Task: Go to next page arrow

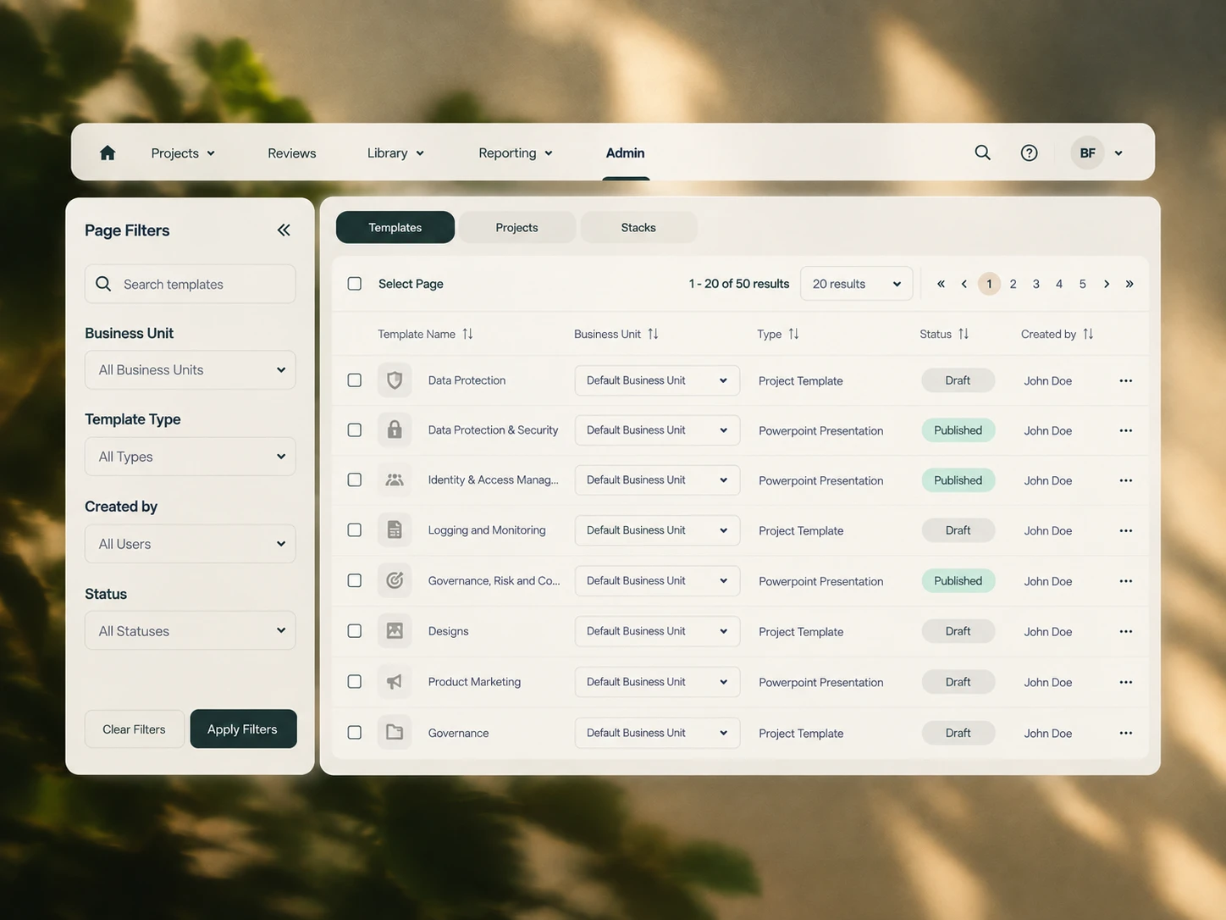Action: (x=1106, y=284)
